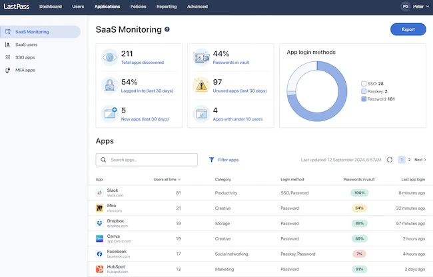Screen dimensions: 433x277
Task: Select SSO apps in the sidebar
Action: point(25,57)
